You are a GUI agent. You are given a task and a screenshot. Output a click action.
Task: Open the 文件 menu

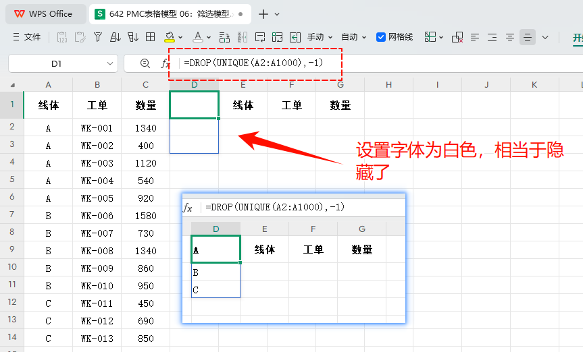coord(26,37)
